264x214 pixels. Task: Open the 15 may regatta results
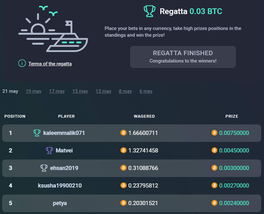(80, 91)
